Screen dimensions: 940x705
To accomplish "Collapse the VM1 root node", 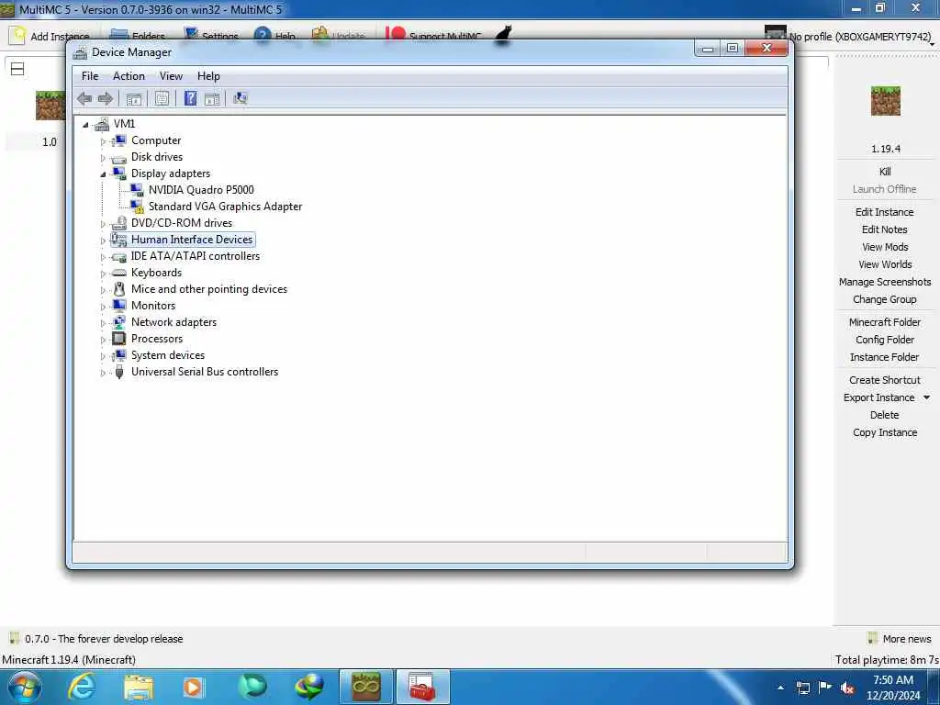I will tap(85, 125).
